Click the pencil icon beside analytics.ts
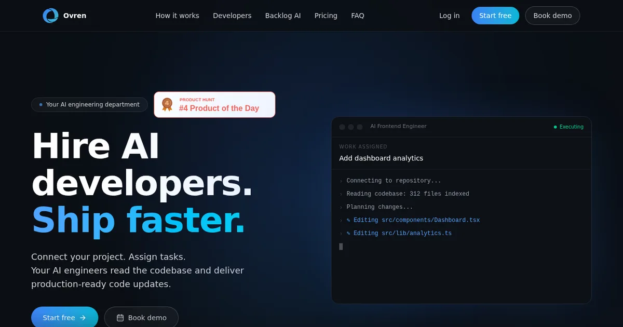Screen dimensions: 623x327 click(x=348, y=233)
